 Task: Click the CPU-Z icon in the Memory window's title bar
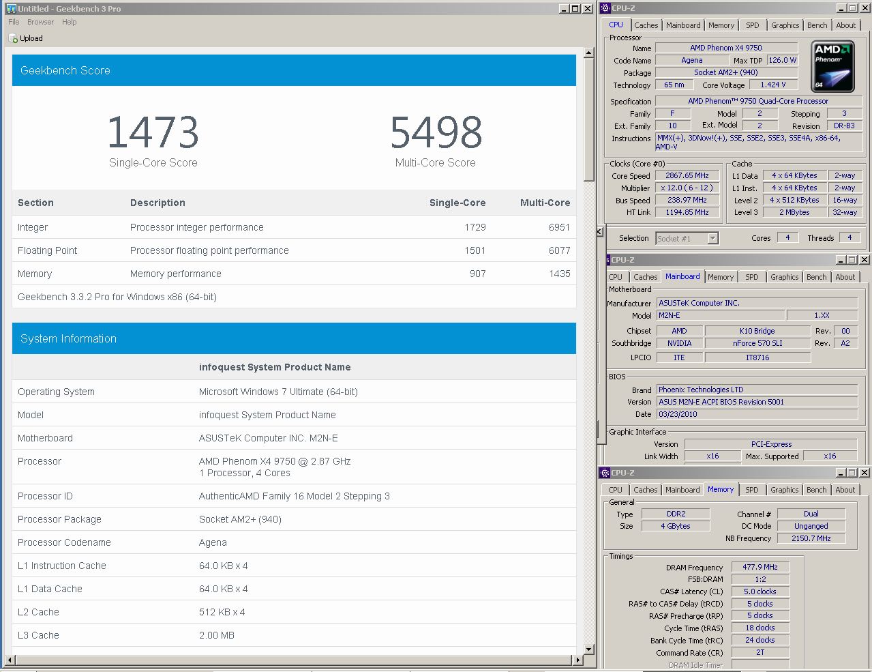605,473
